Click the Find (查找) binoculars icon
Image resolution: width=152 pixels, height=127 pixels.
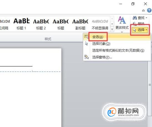point(135,18)
